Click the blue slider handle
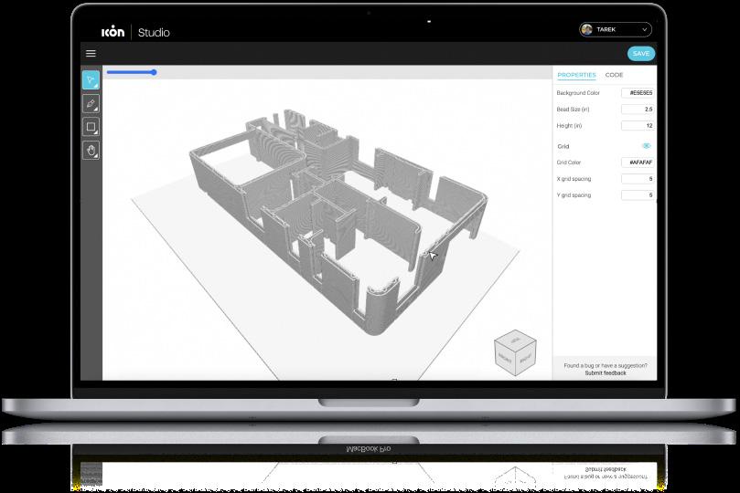Image resolution: width=740 pixels, height=493 pixels. tap(154, 72)
